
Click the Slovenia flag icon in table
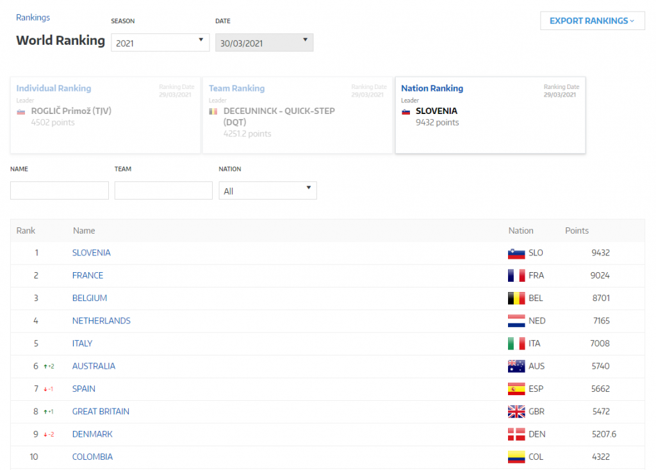tap(516, 253)
